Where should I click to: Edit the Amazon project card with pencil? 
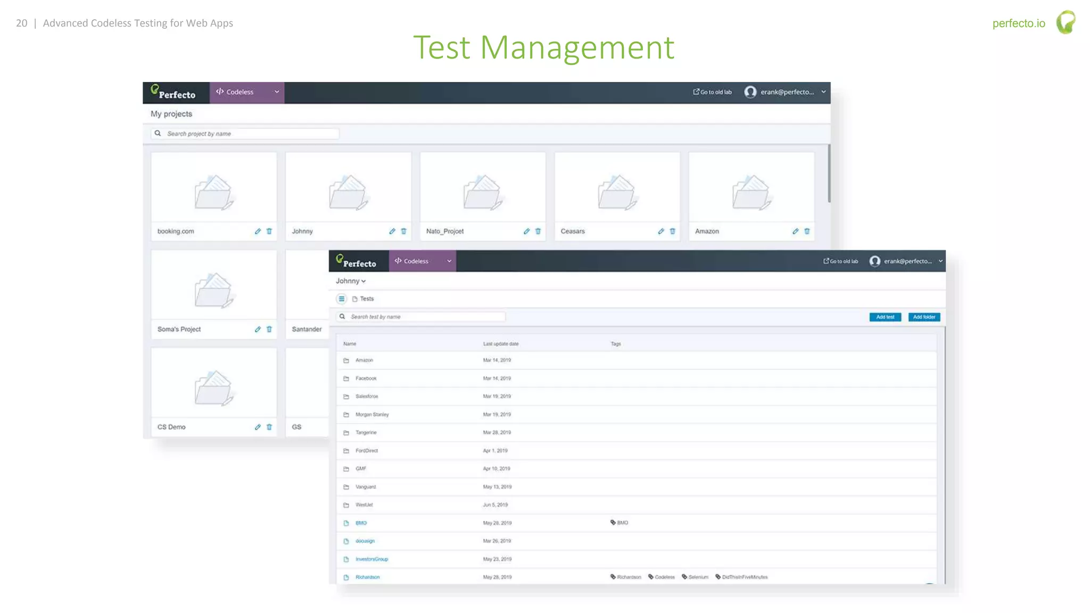click(795, 231)
